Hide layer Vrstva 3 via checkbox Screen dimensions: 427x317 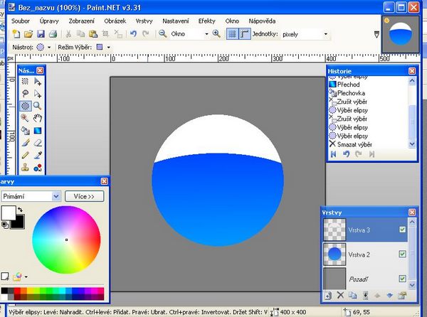tap(403, 230)
